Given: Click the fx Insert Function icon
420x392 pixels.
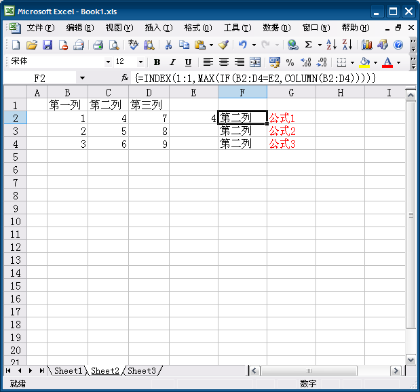Looking at the screenshot, I should pyautogui.click(x=125, y=78).
